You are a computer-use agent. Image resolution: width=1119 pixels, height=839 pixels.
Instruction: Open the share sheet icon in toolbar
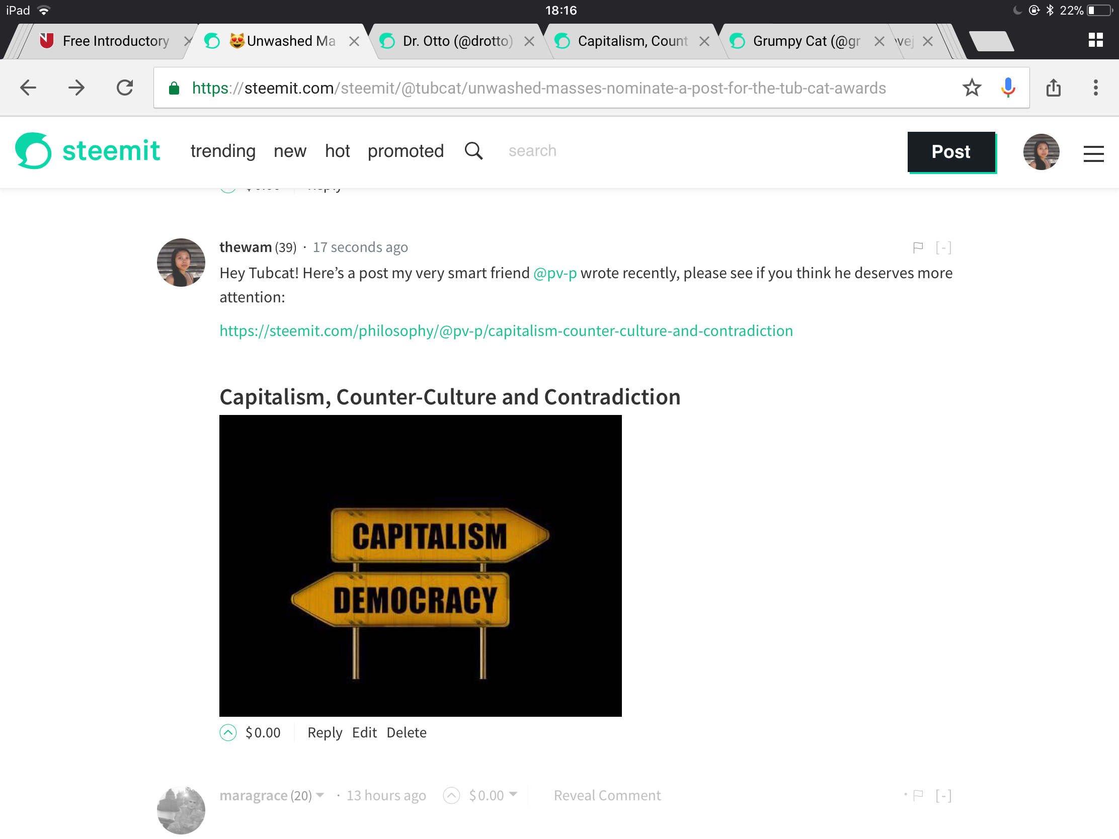(x=1053, y=88)
